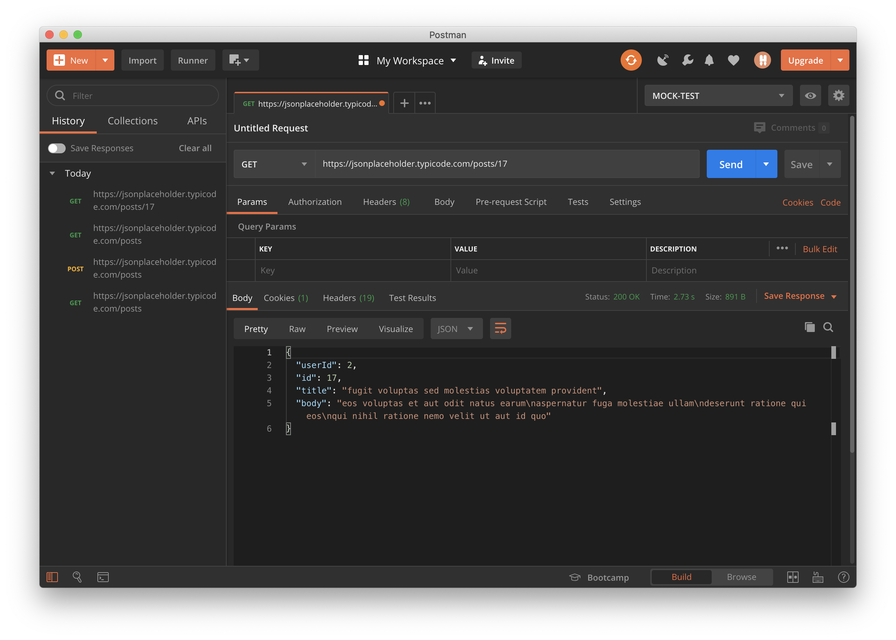
Task: Open the Postman console icon
Action: click(x=103, y=577)
